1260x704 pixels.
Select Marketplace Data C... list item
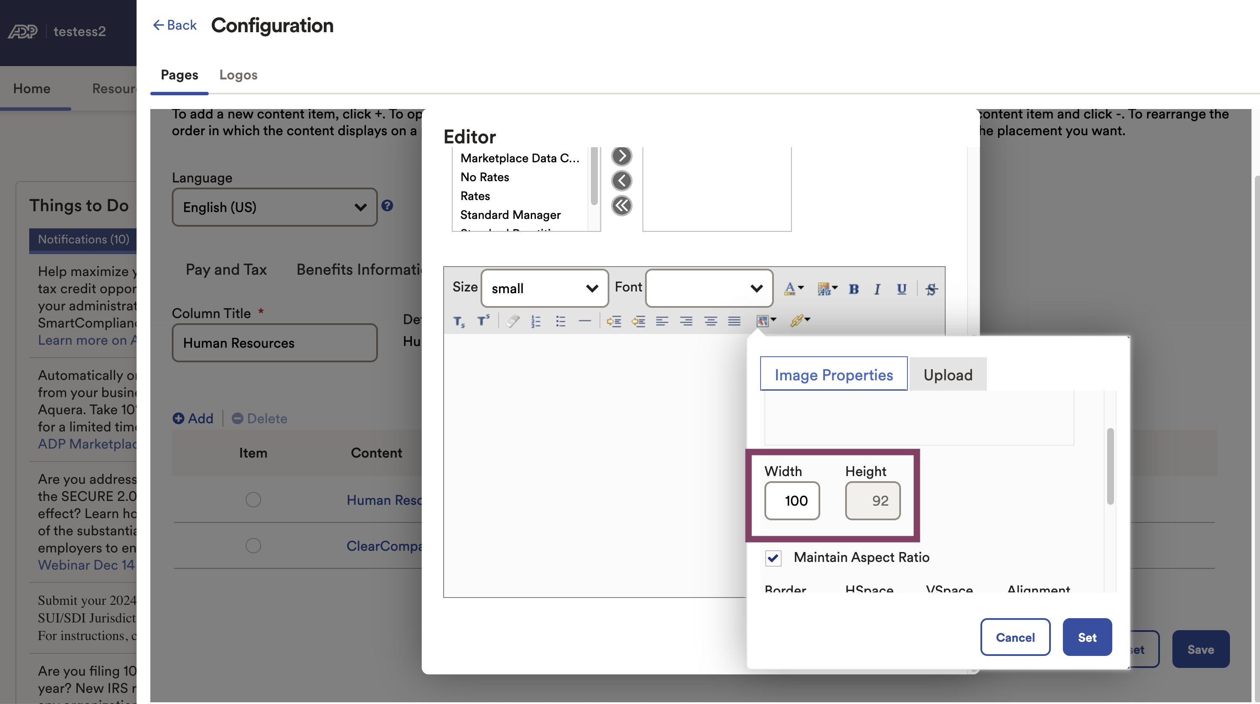pyautogui.click(x=520, y=158)
